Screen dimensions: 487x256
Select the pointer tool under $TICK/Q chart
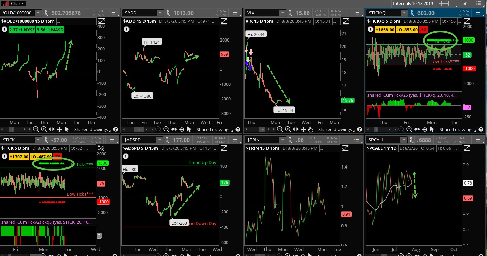pyautogui.click(x=432, y=129)
